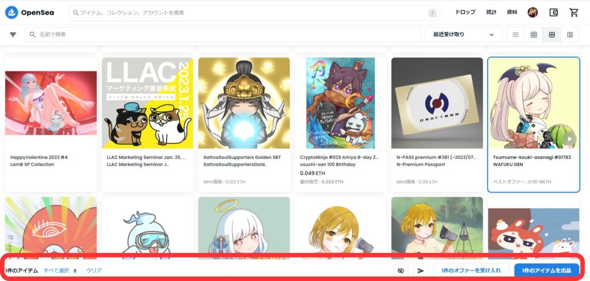This screenshot has height=281, width=590.
Task: Open the wallet icon in header
Action: pos(554,12)
